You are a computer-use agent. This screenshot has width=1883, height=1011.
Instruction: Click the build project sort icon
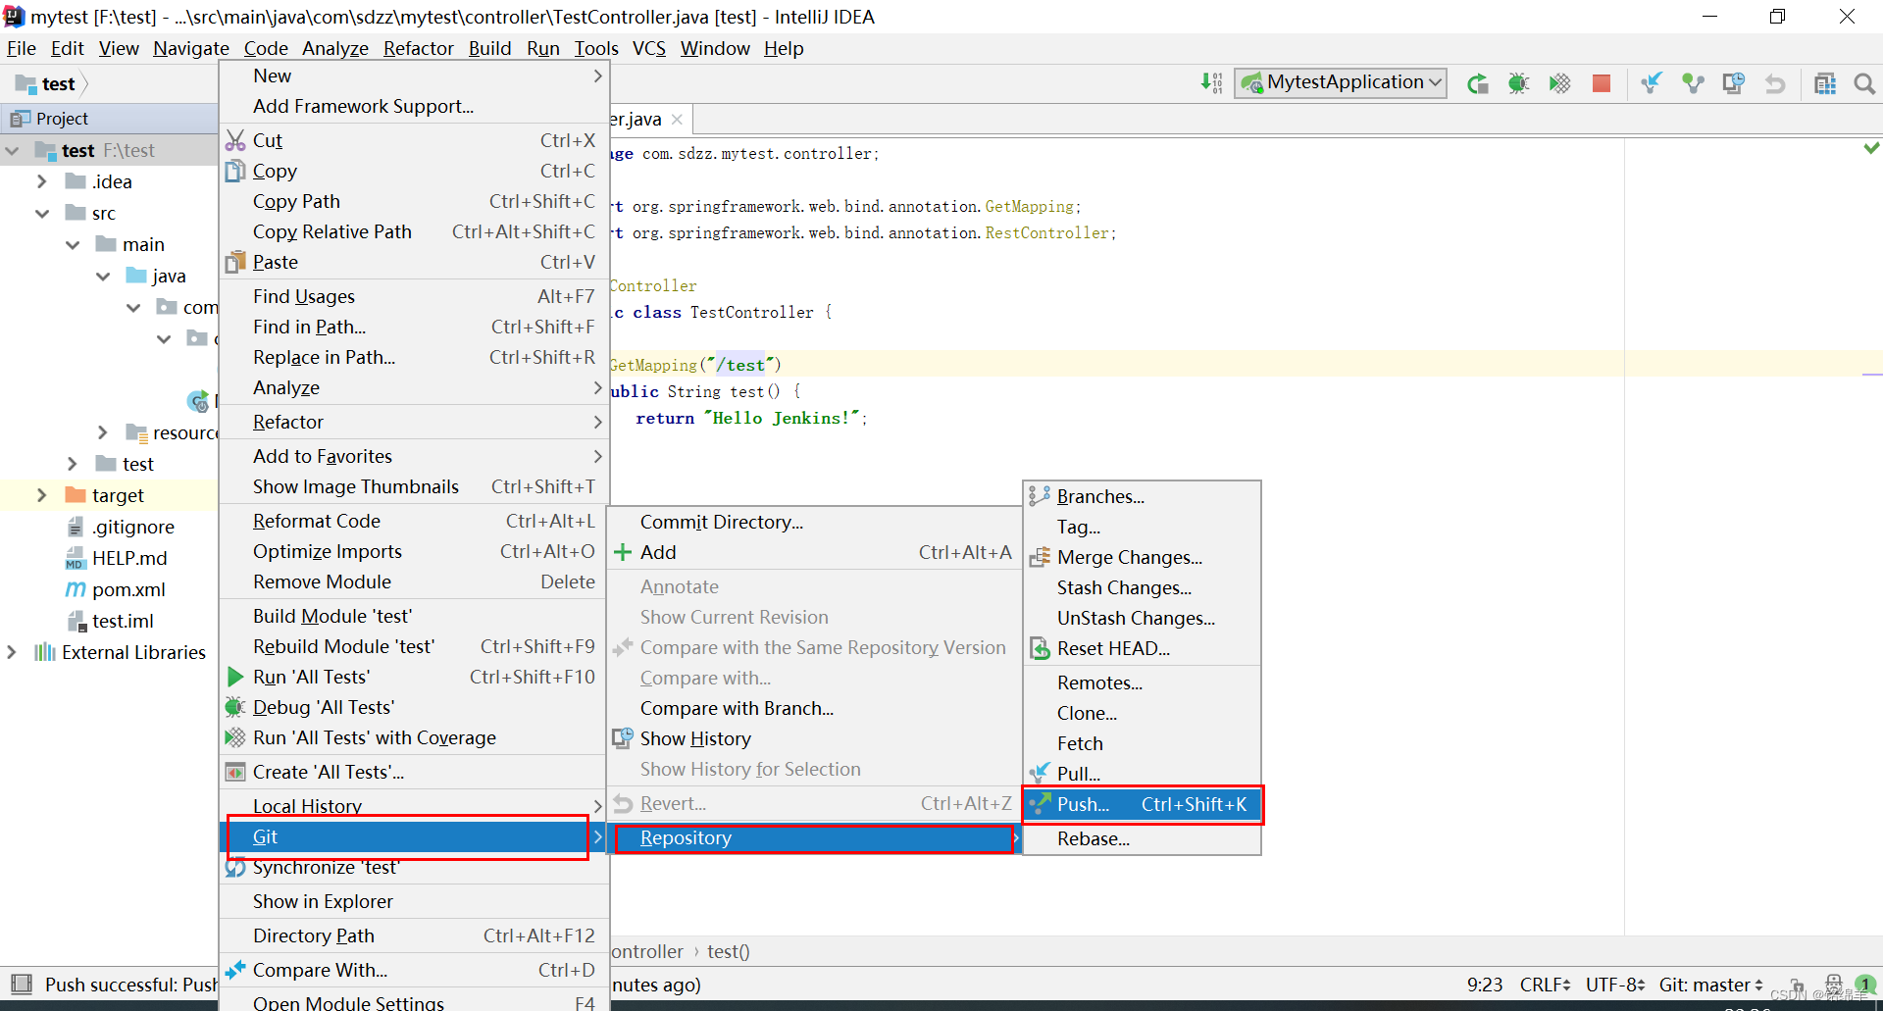[1212, 83]
